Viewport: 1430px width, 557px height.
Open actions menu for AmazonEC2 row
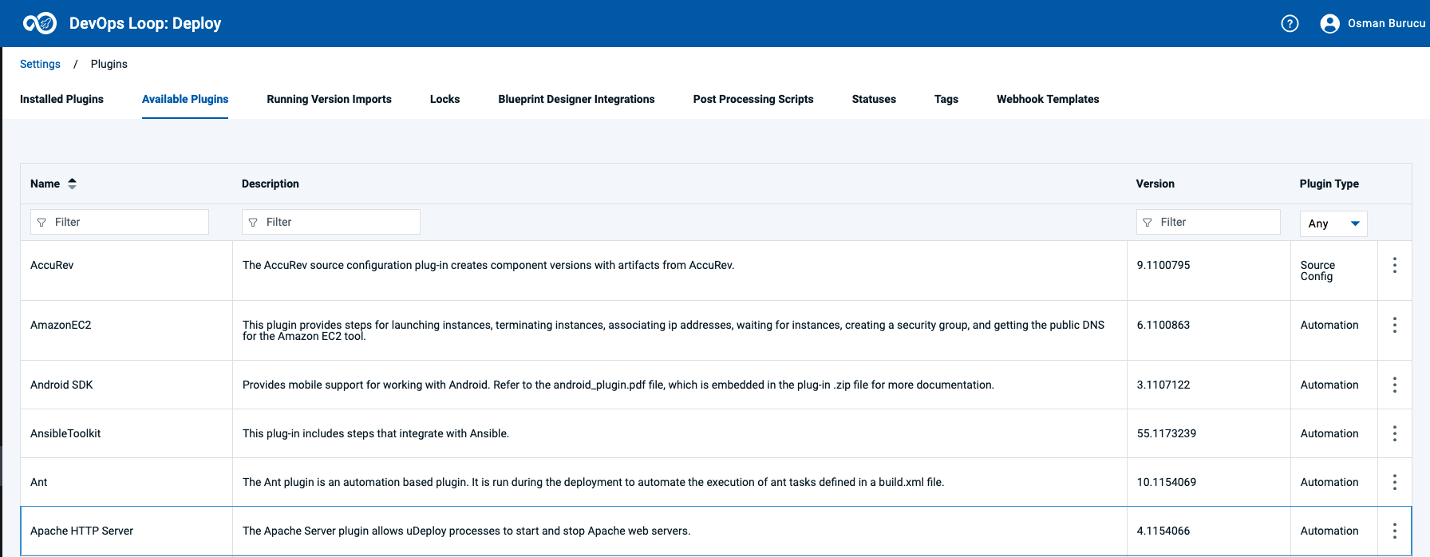point(1394,325)
